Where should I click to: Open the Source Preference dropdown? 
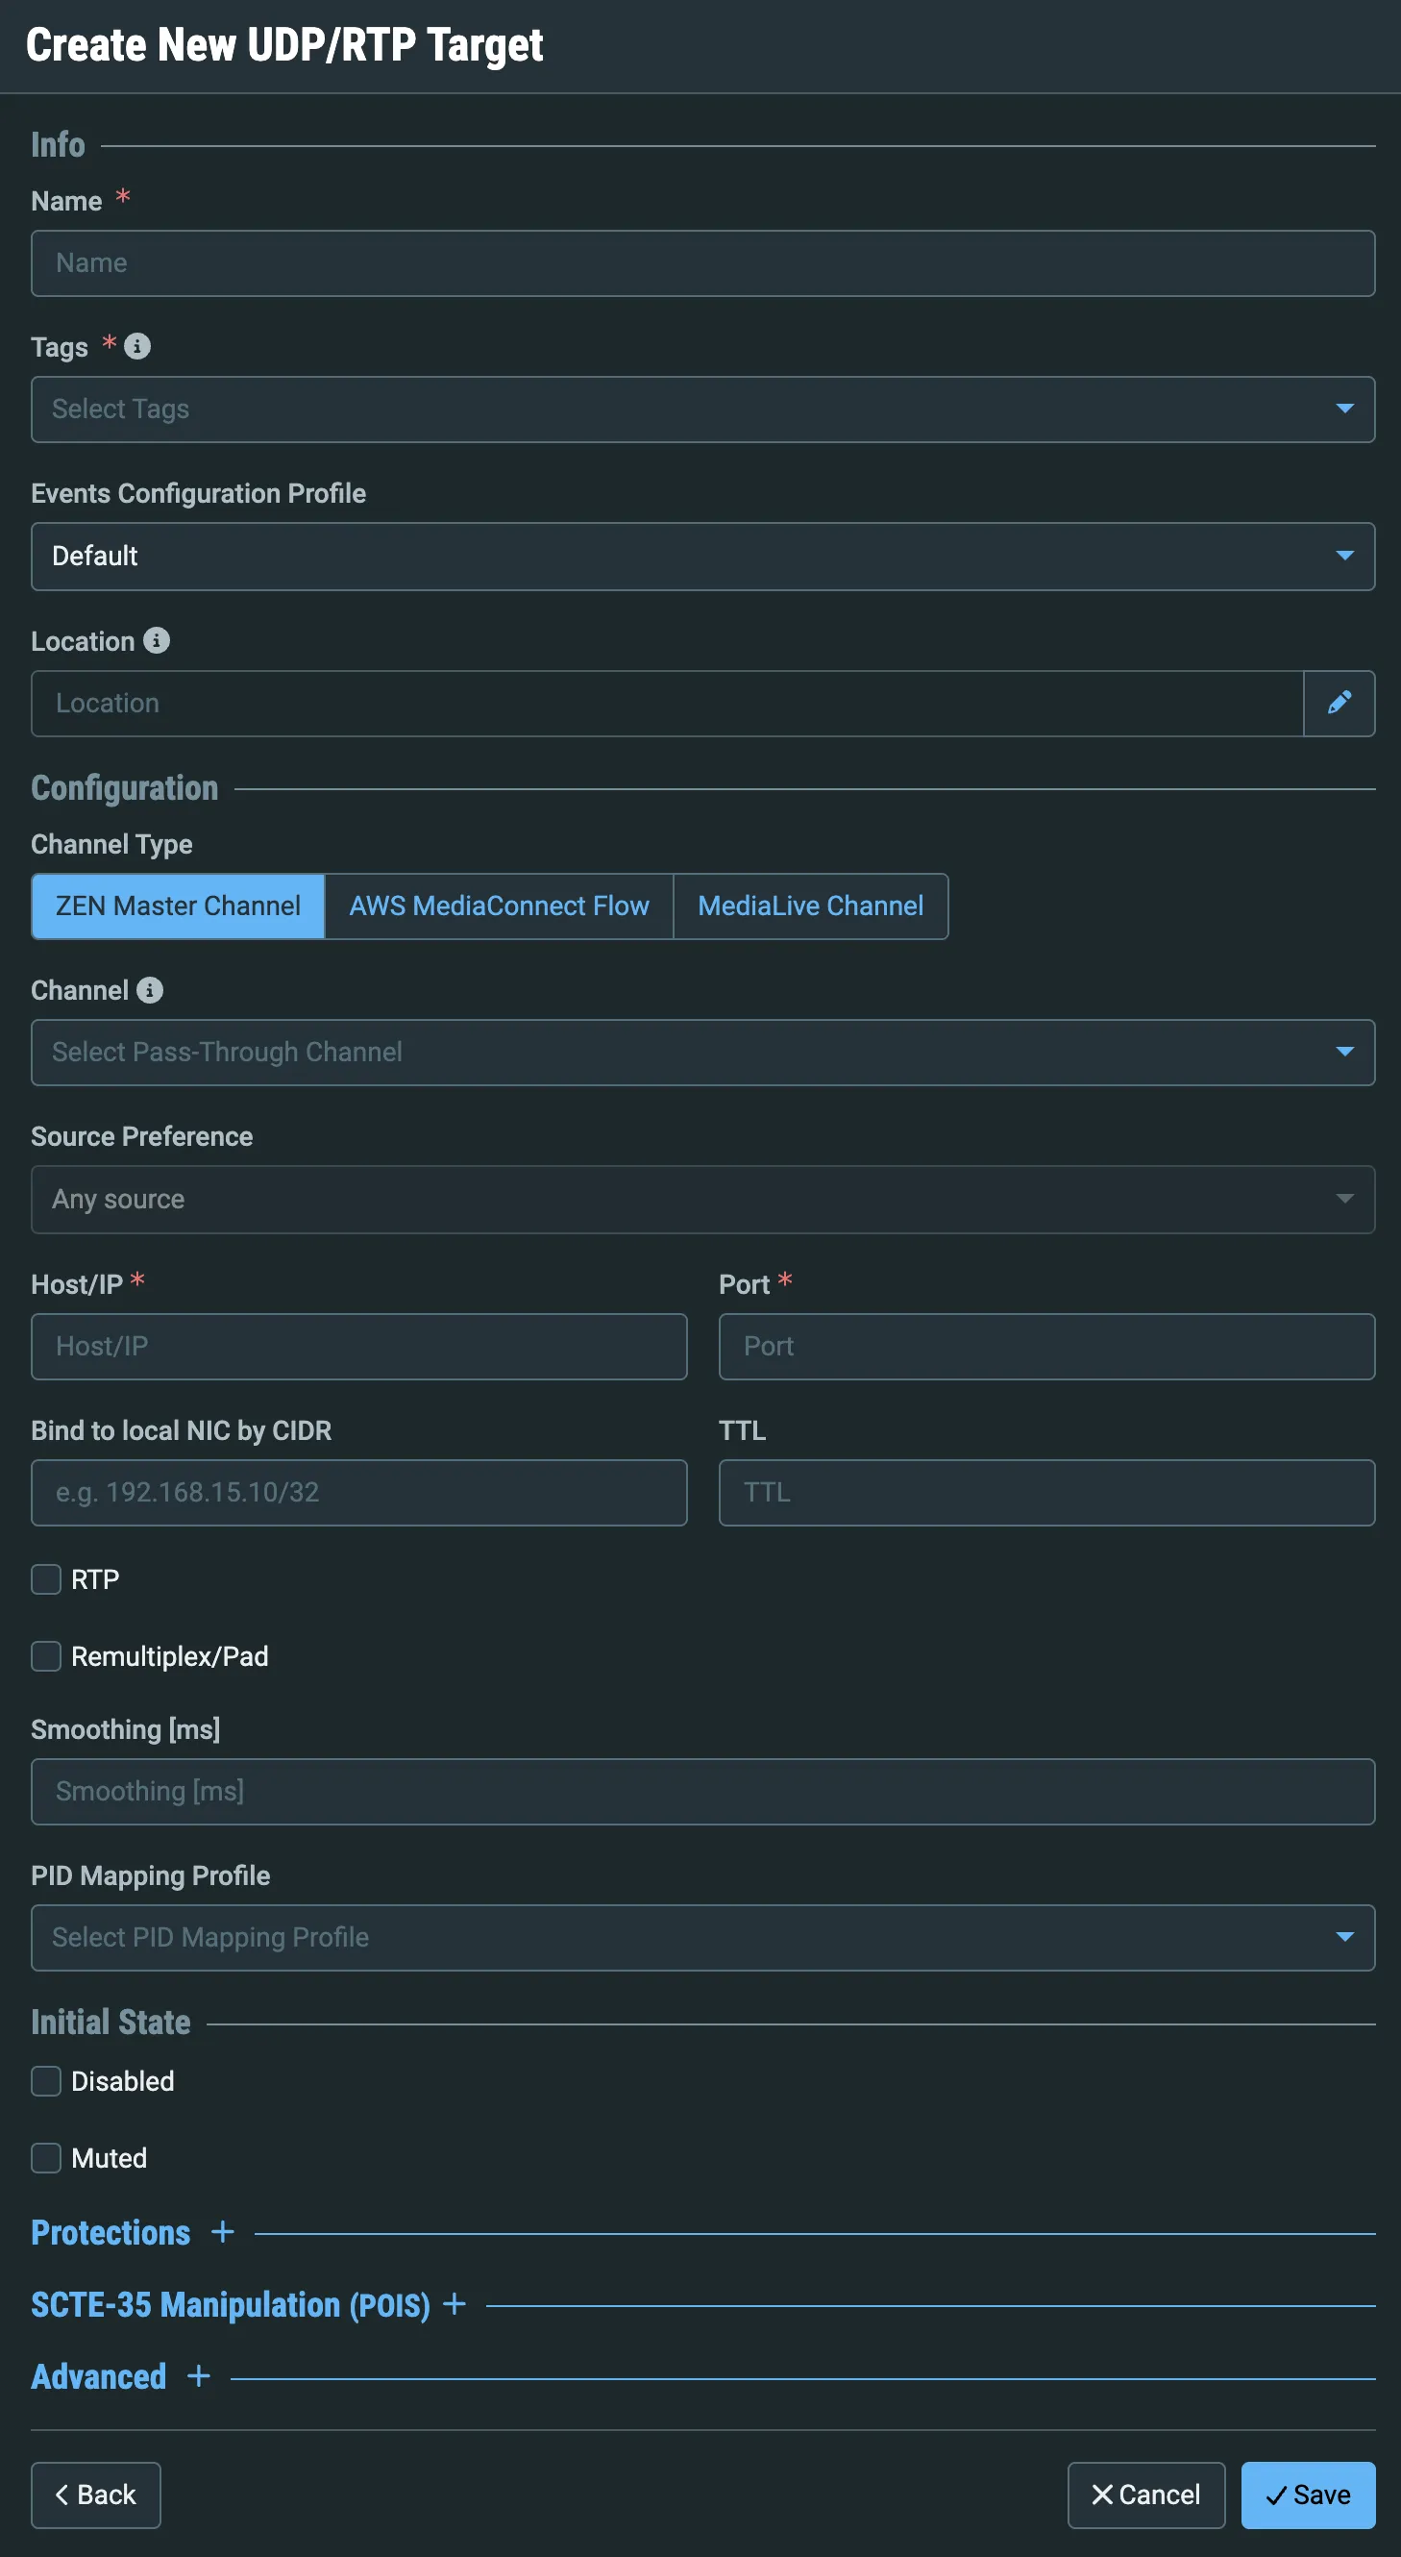coord(702,1199)
